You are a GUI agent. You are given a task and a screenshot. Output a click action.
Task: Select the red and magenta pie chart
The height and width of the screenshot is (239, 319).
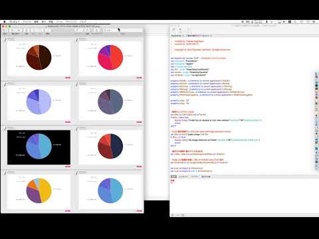[110, 57]
